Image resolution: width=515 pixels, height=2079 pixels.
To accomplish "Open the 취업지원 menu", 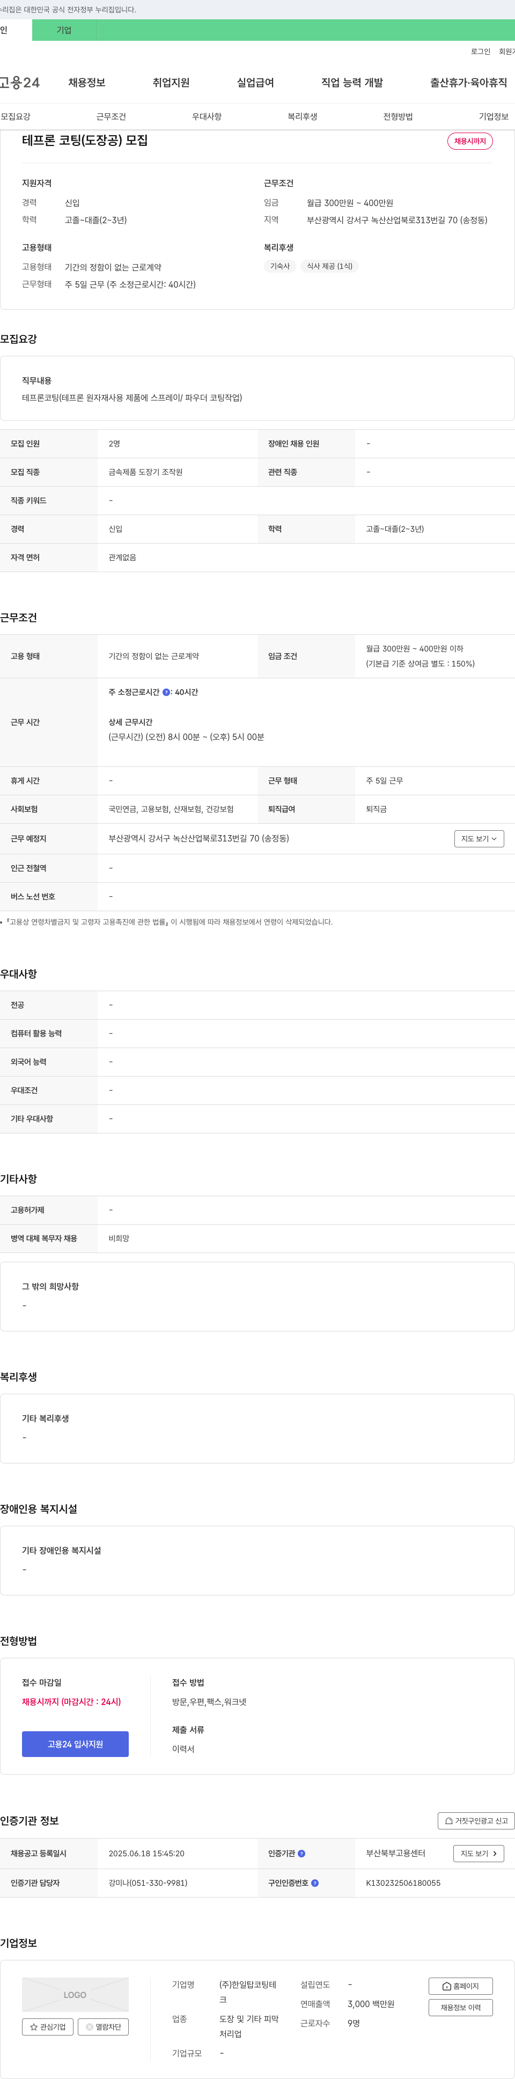I will click(171, 82).
